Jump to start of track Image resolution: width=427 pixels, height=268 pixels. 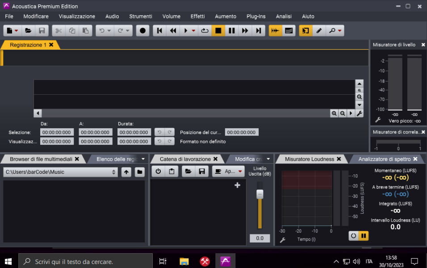[x=159, y=31]
